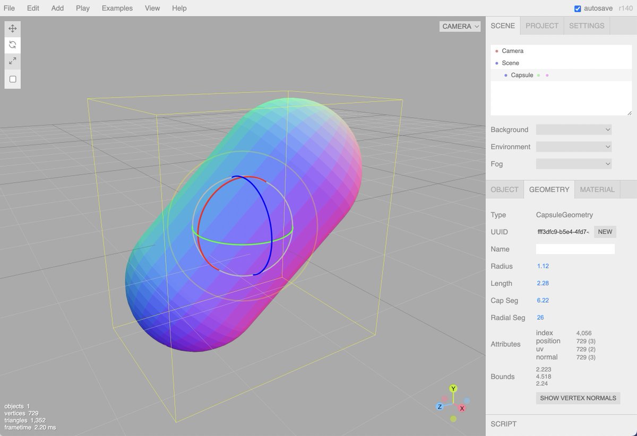Click the Z axis on view gizmo
This screenshot has height=436, width=637.
[440, 406]
